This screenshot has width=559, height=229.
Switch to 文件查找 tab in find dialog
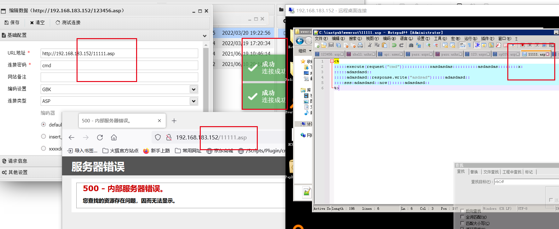[x=491, y=172]
